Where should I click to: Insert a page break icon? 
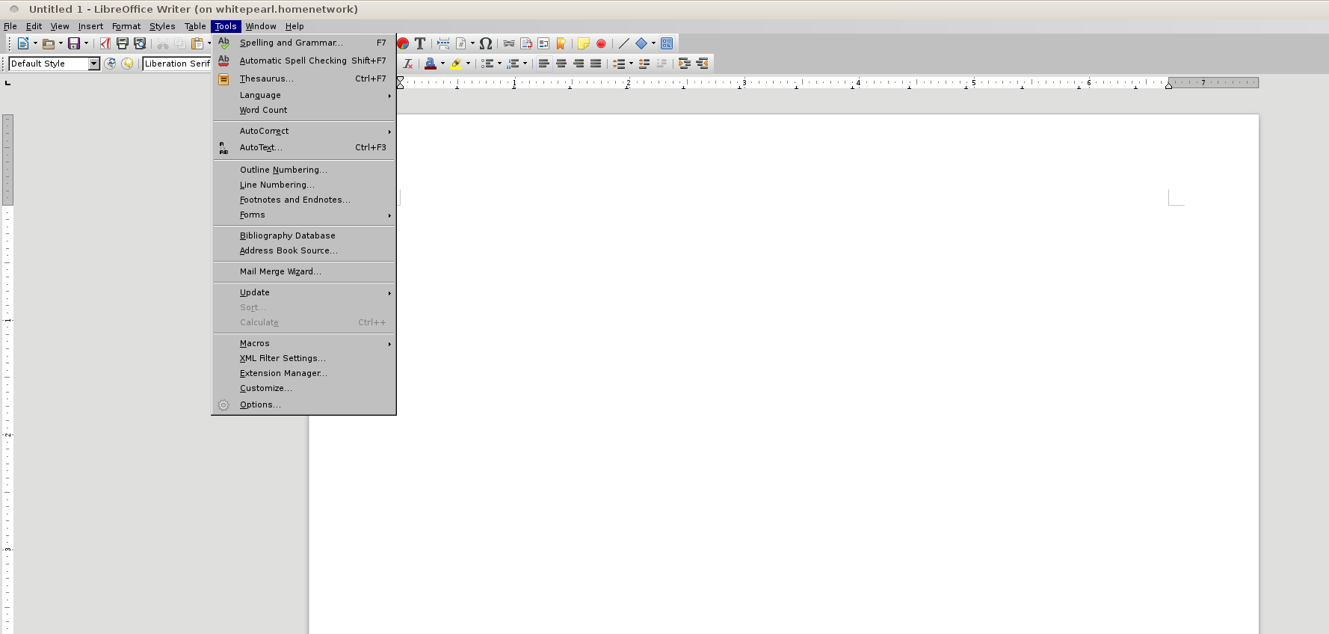tap(443, 43)
